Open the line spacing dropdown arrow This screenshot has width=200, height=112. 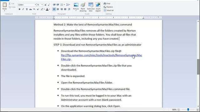pos(69,5)
